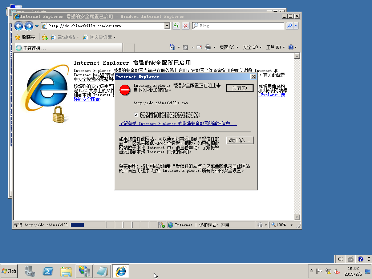Click the Internet Explorer taskbar button
Screen dimensions: 372x279
click(121, 271)
